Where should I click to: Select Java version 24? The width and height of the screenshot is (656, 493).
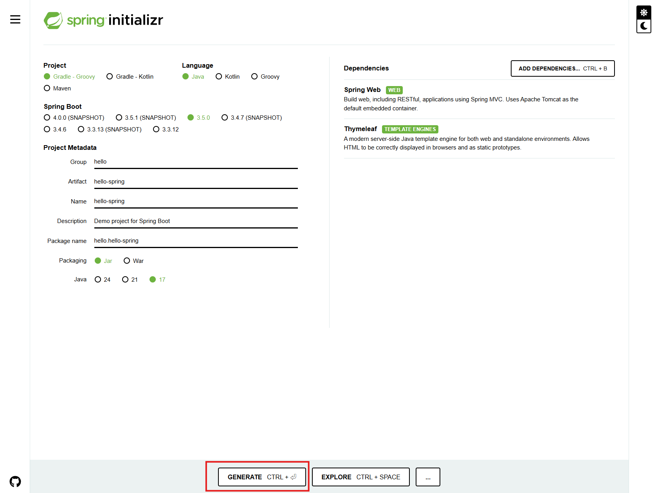click(x=103, y=280)
